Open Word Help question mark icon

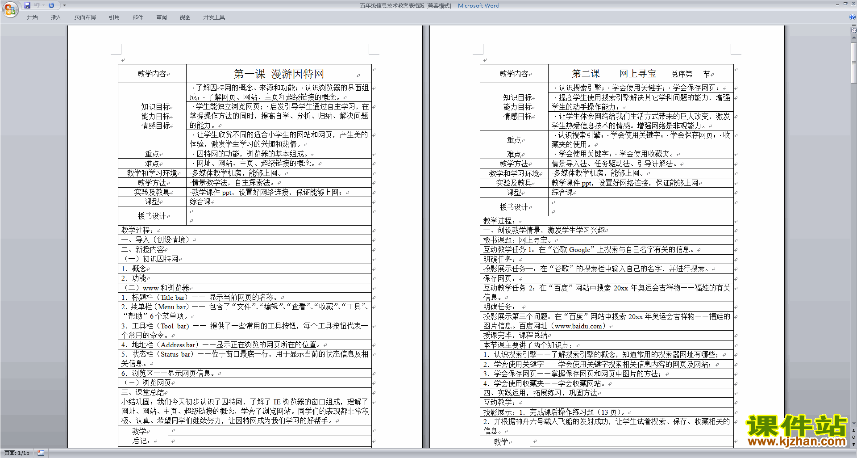click(853, 17)
